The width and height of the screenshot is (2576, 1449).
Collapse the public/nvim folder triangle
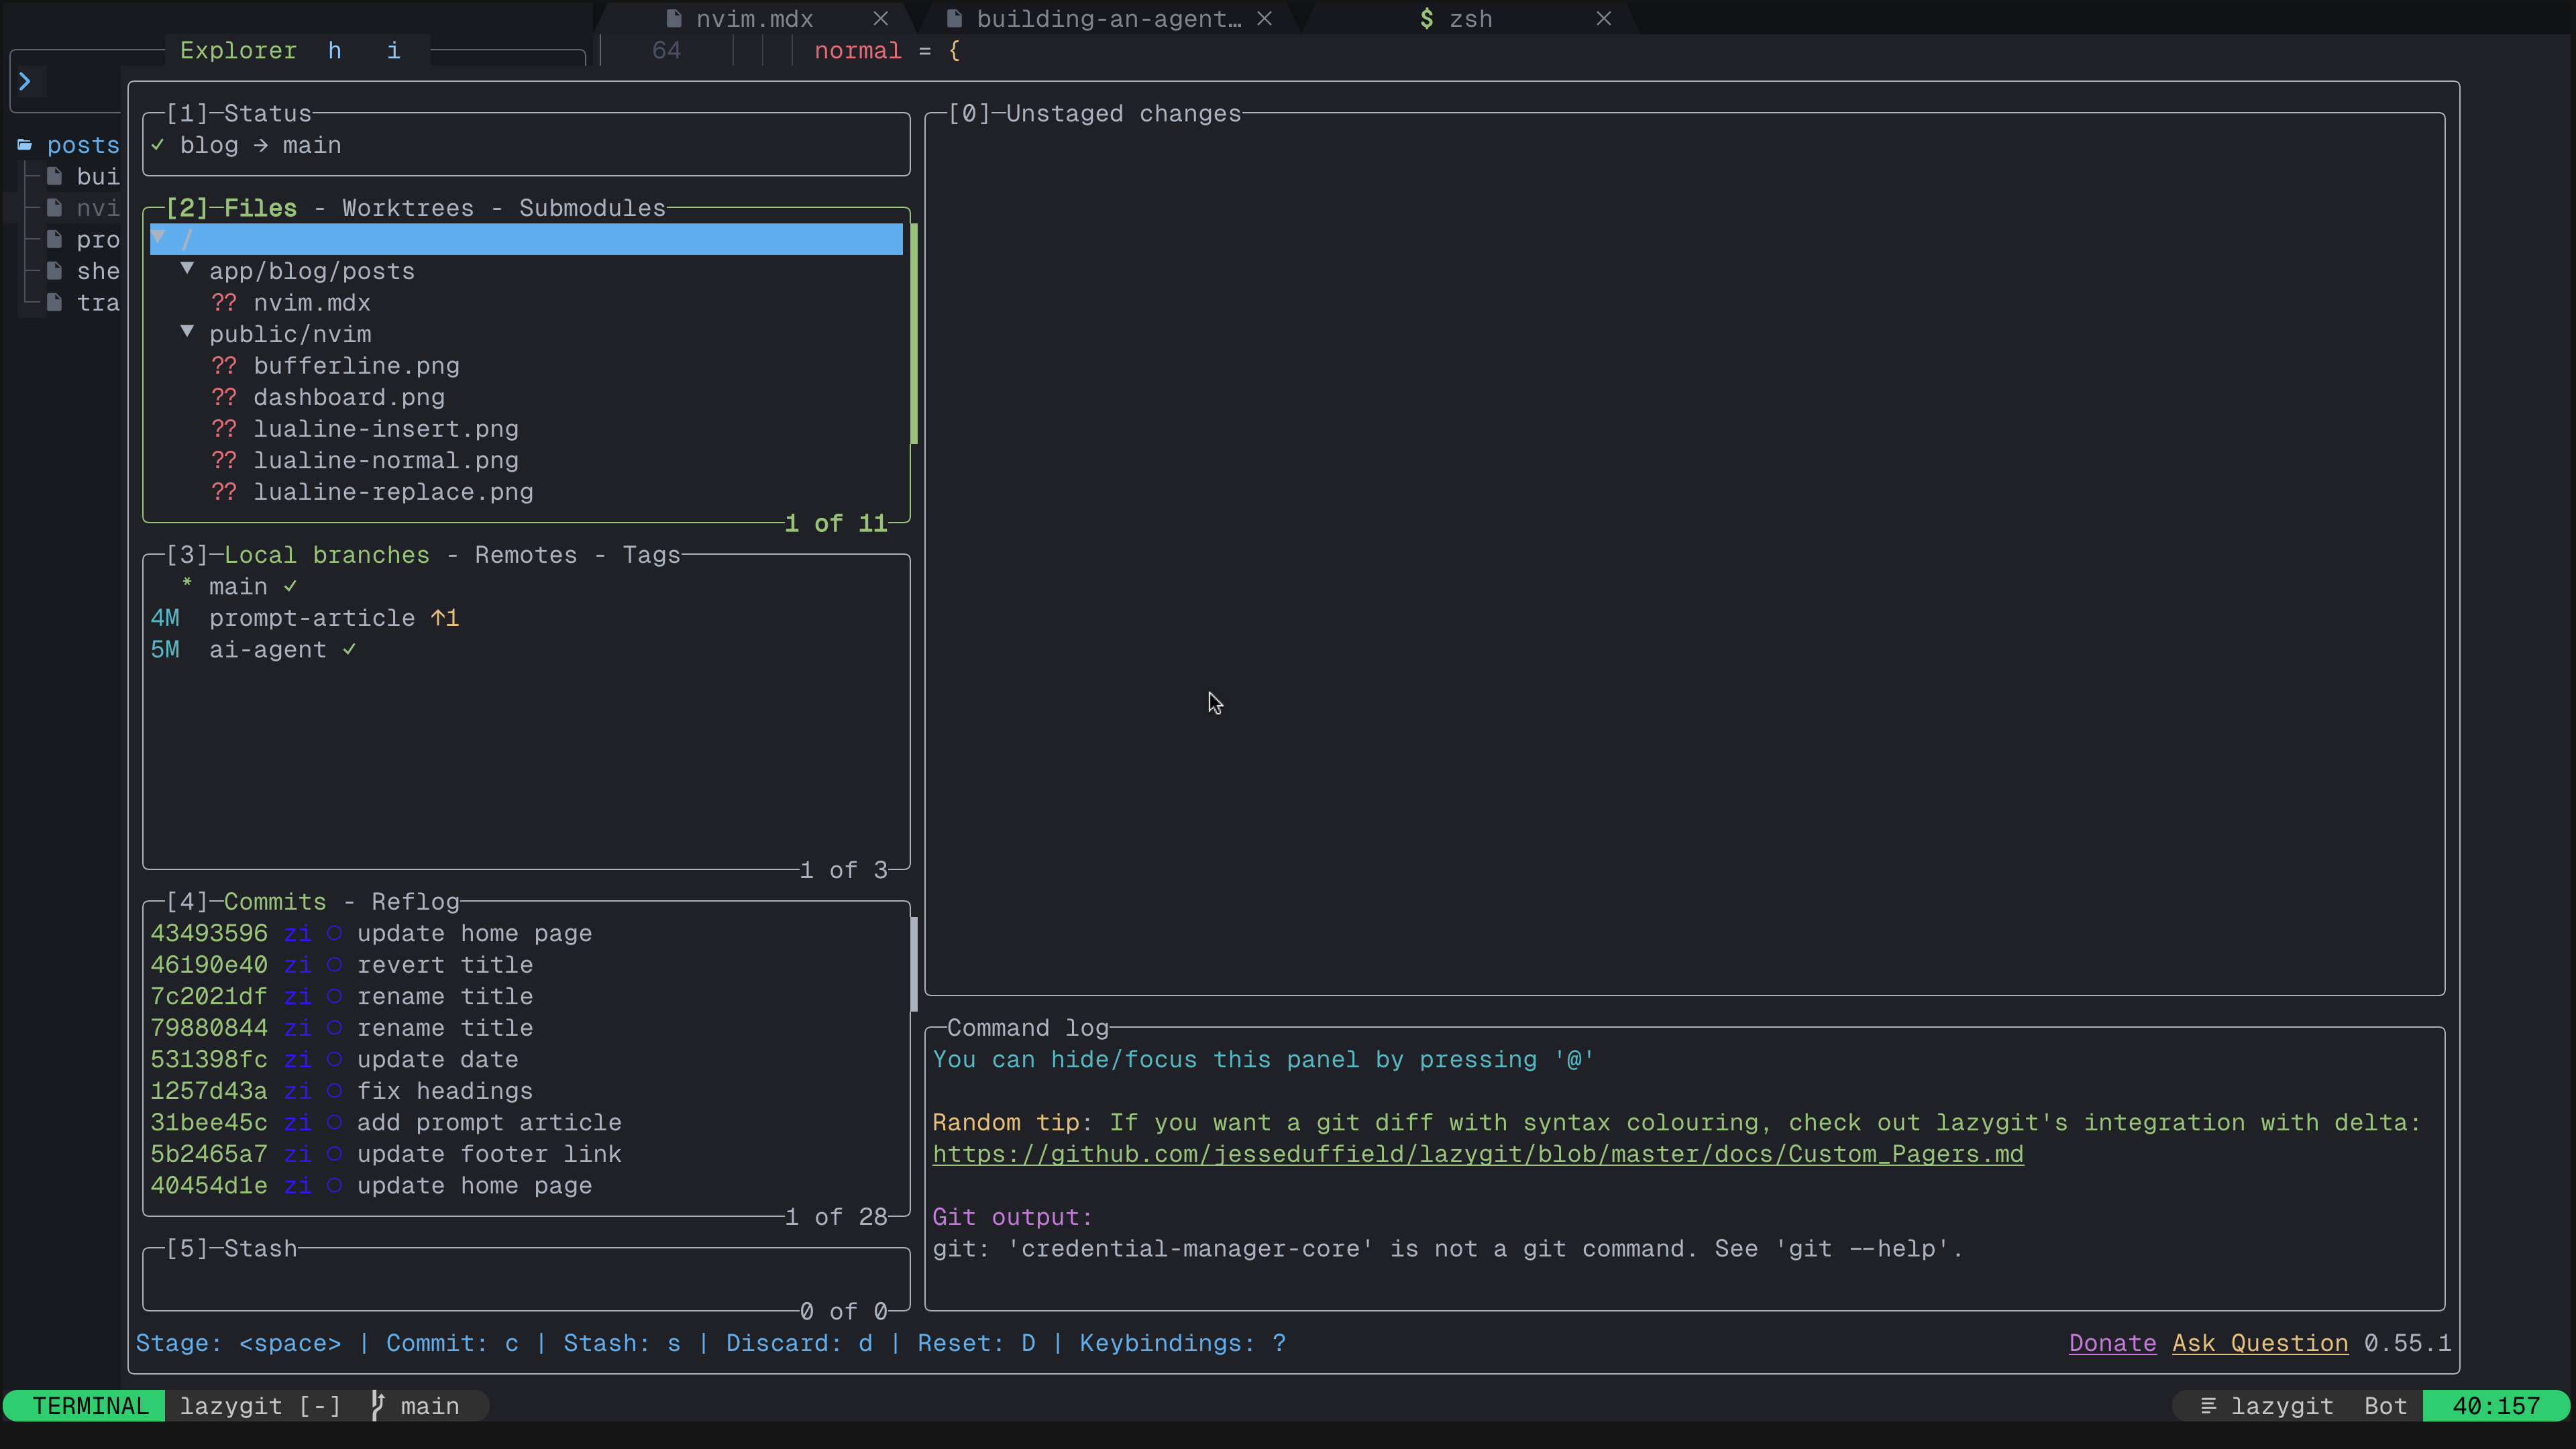point(187,332)
